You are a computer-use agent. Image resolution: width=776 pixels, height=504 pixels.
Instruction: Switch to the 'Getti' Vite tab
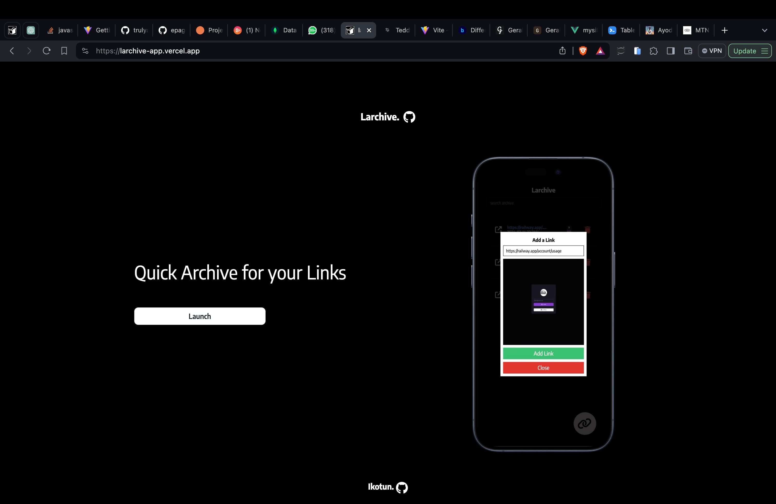pos(97,30)
